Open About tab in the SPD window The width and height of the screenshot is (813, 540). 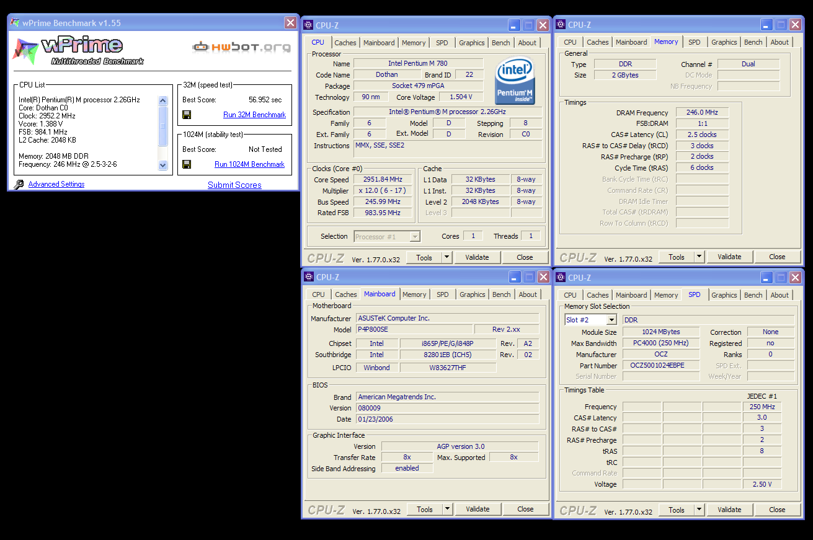tap(780, 295)
